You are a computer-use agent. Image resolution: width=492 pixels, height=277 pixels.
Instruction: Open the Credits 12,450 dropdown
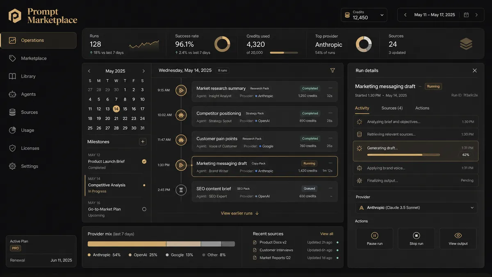point(364,15)
